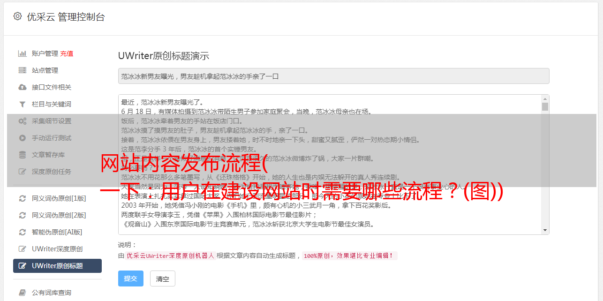603x301 pixels.
Task: Click the text area scrollbar down arrow
Action: pos(545,230)
